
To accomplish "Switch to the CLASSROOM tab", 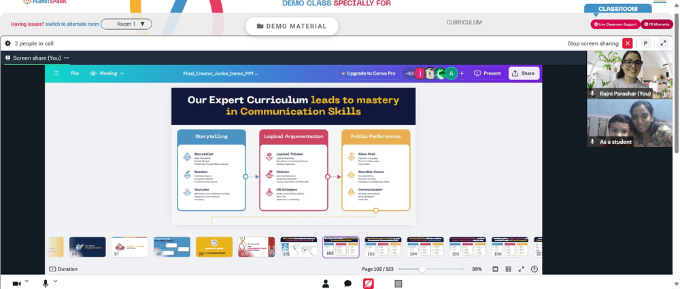I will pos(617,9).
